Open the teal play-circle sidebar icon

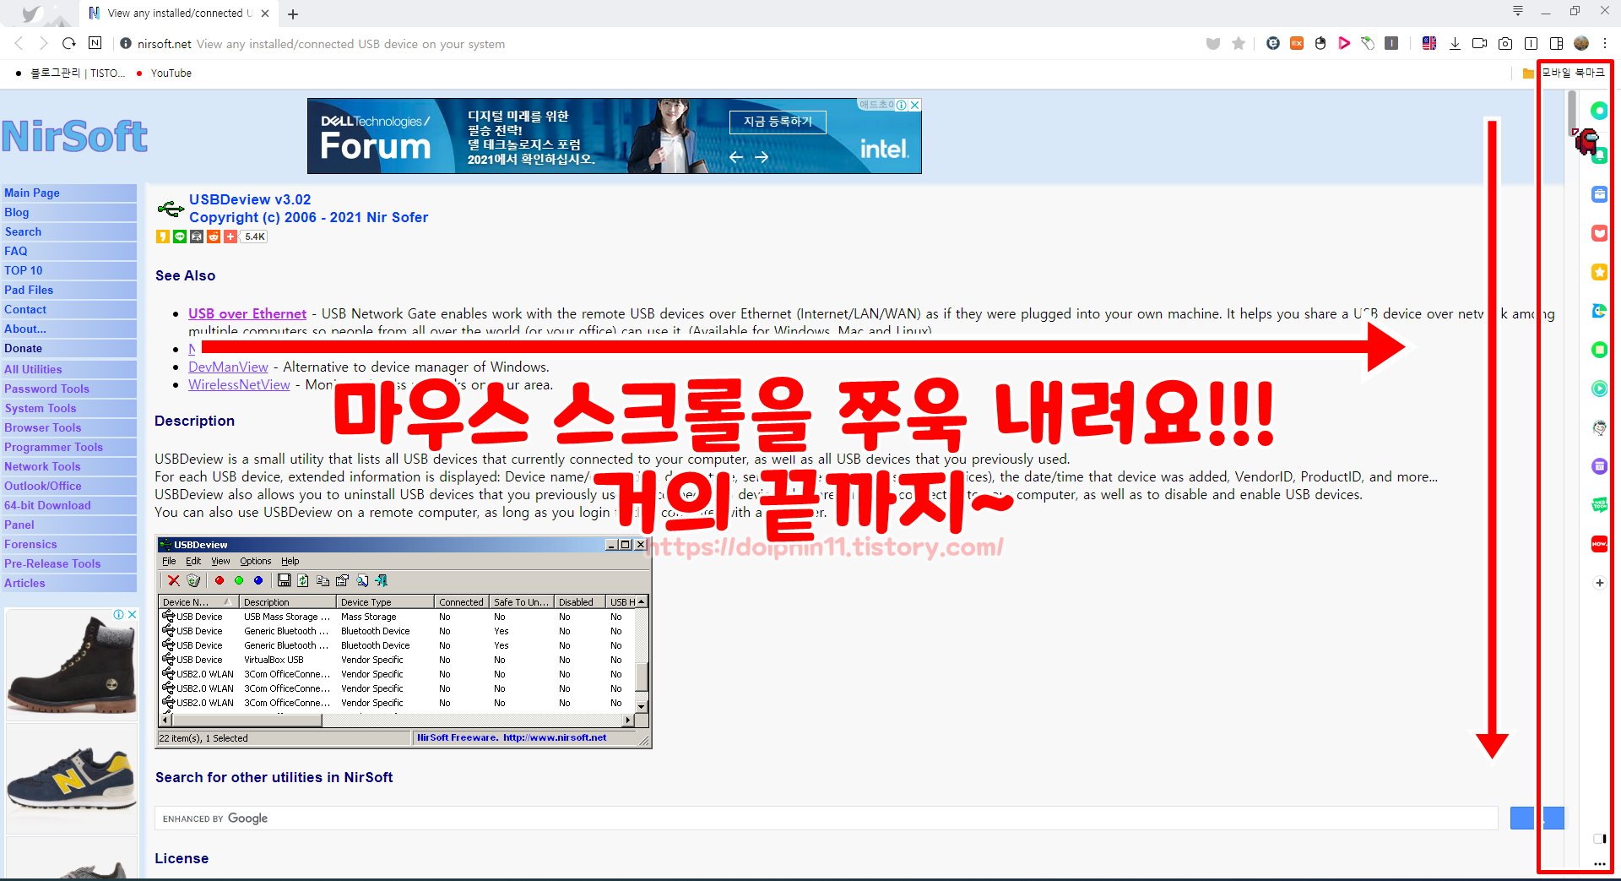click(1599, 389)
